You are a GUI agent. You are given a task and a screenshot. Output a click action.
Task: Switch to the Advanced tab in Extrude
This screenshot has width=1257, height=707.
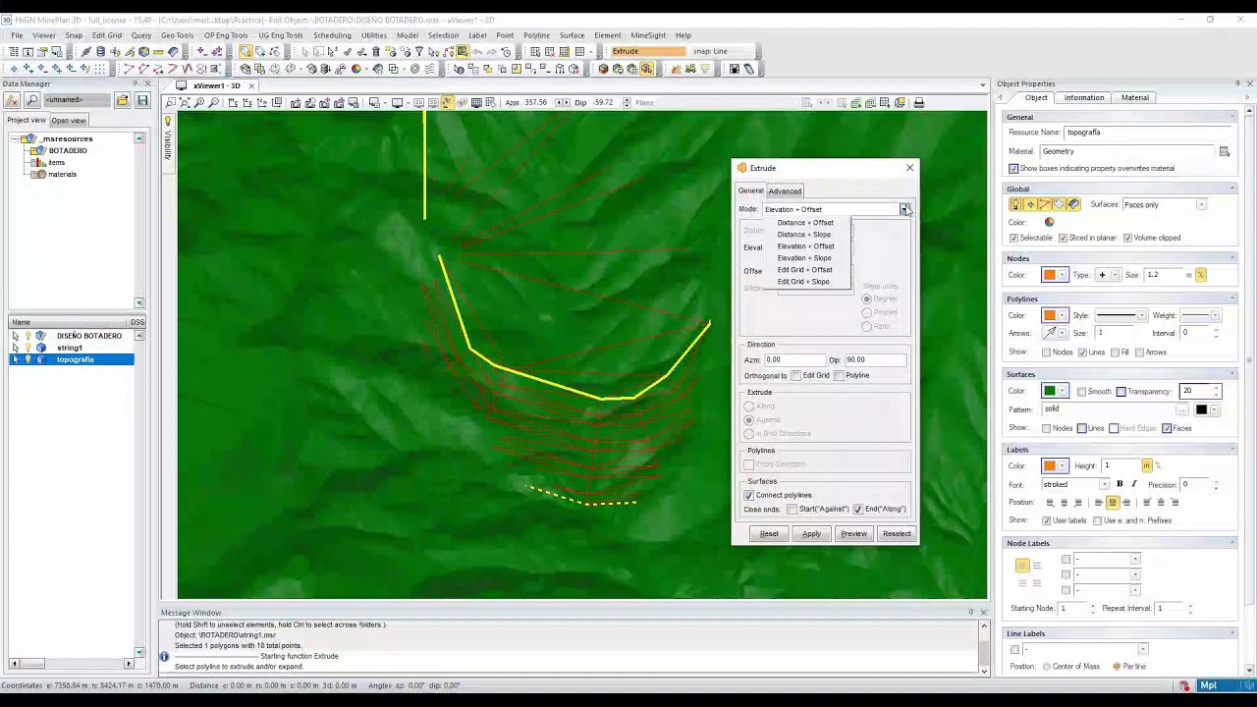click(785, 190)
